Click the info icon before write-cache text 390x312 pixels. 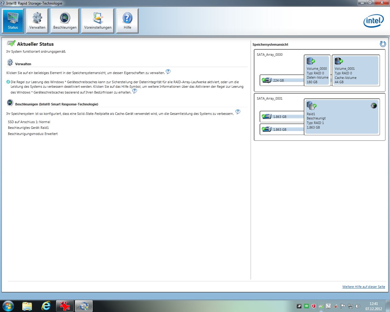click(8, 82)
